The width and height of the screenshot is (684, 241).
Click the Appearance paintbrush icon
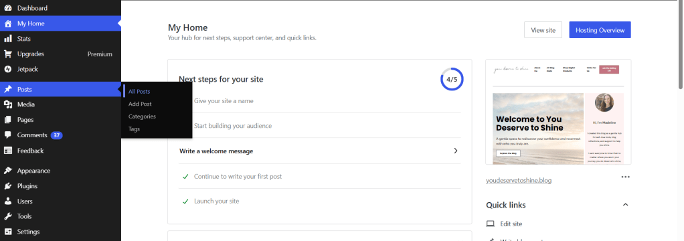tap(8, 171)
